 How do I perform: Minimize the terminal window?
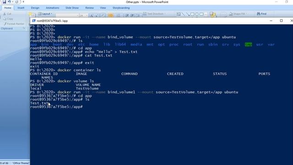tap(271, 21)
